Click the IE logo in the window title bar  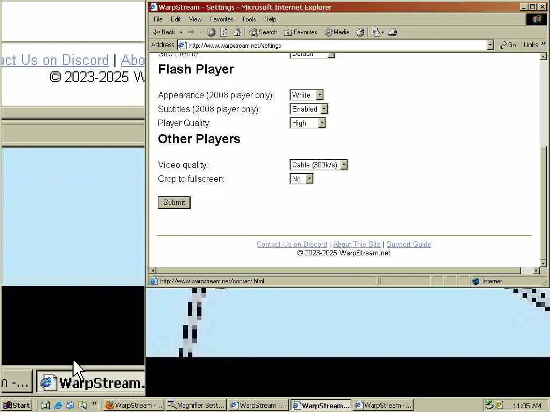coord(153,6)
